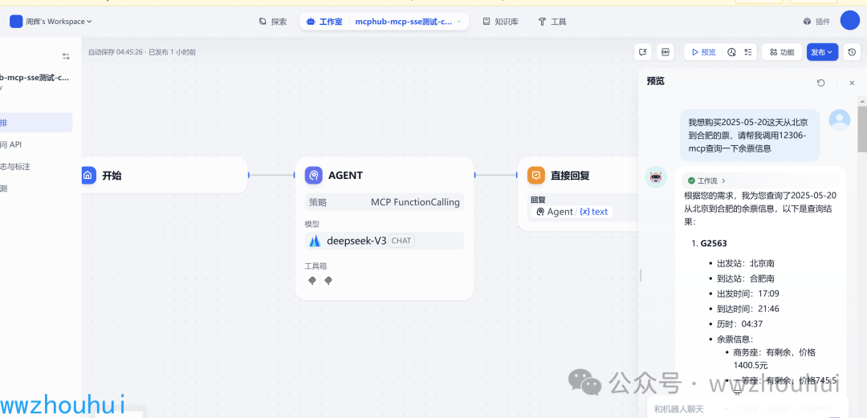Open run history clock icon beside 预览
The height and width of the screenshot is (418, 867).
[x=731, y=52]
